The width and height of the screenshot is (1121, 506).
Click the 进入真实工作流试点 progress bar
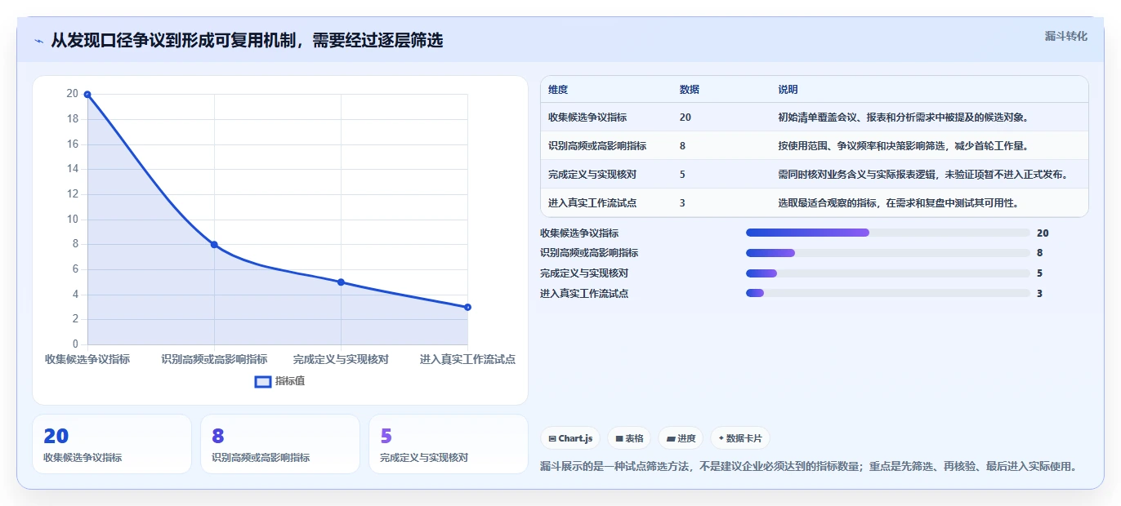888,293
